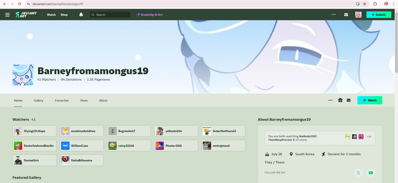Open watcher Bugmotte17

129,131
